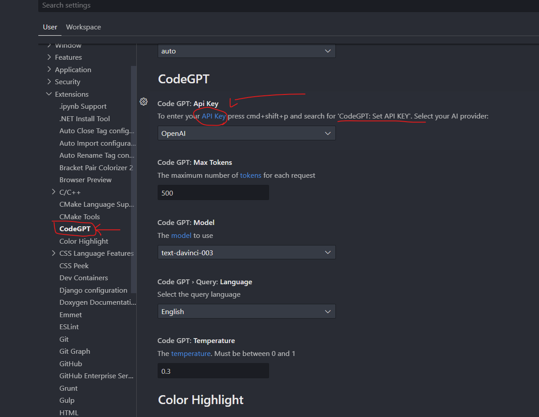Select .ipynb Support in the extensions list
Viewport: 539px width, 417px height.
(83, 106)
